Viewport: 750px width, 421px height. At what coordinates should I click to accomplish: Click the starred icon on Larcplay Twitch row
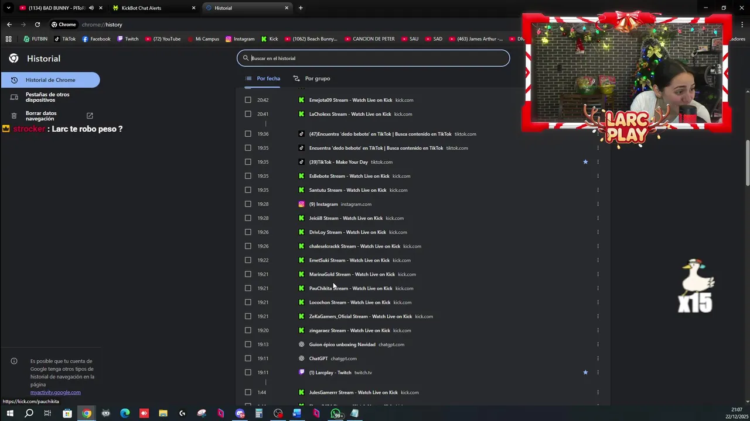pos(585,372)
